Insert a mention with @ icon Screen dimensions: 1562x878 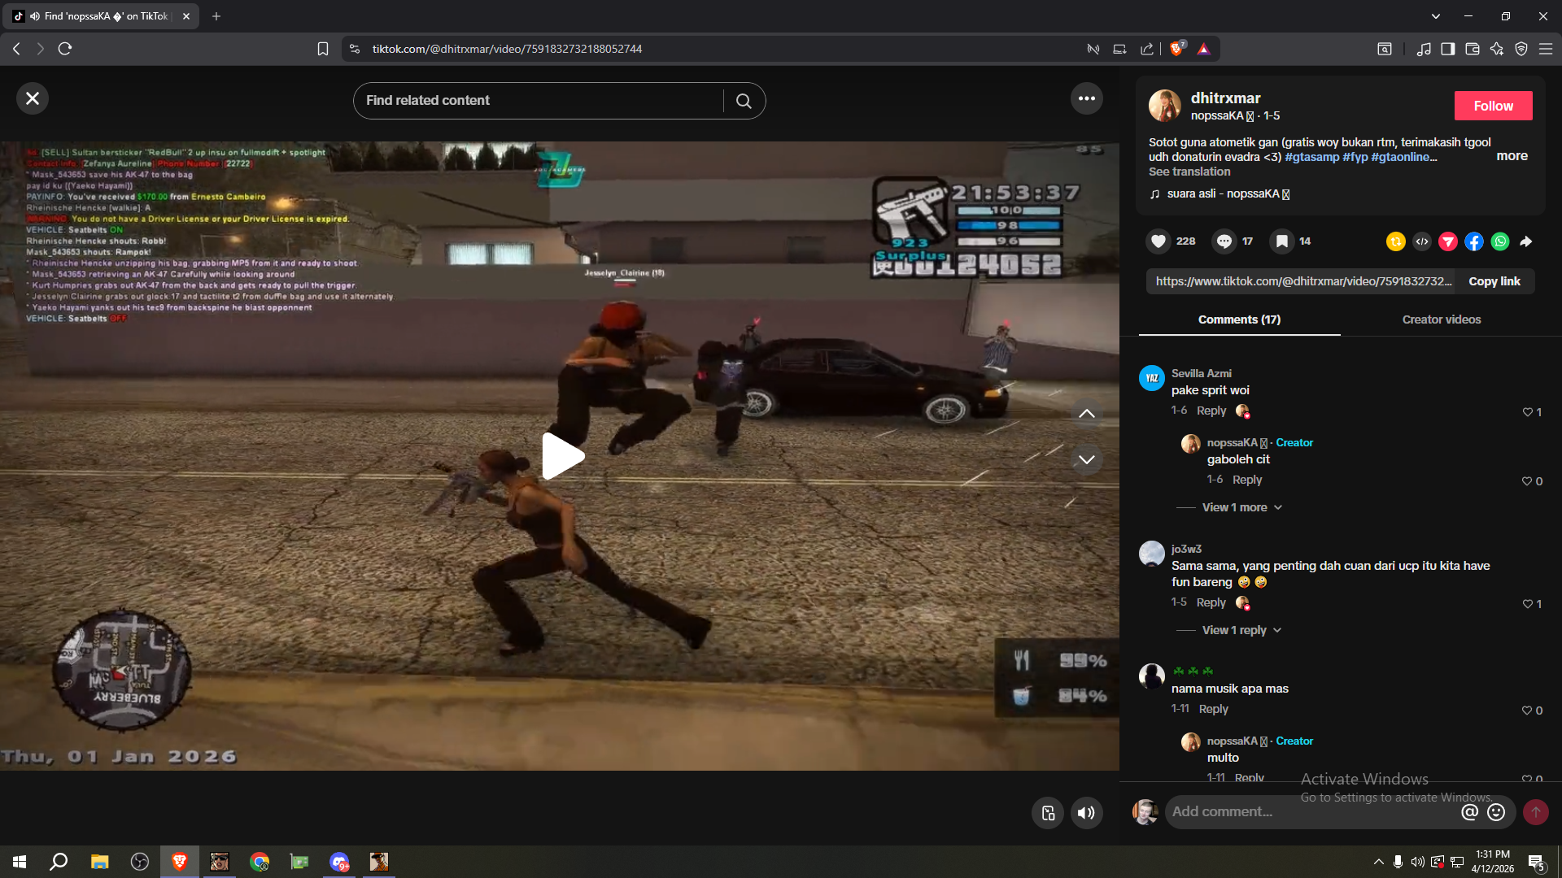pyautogui.click(x=1469, y=811)
